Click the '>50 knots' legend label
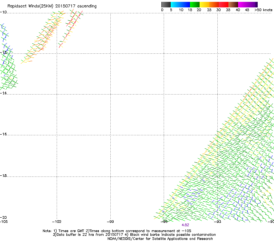Viewport: 274px width, 241px height. tap(263, 10)
